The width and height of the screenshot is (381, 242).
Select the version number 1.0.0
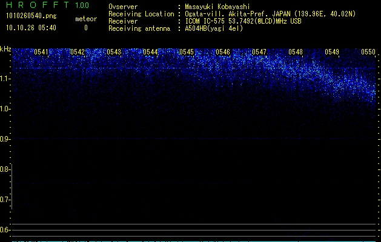coord(82,5)
